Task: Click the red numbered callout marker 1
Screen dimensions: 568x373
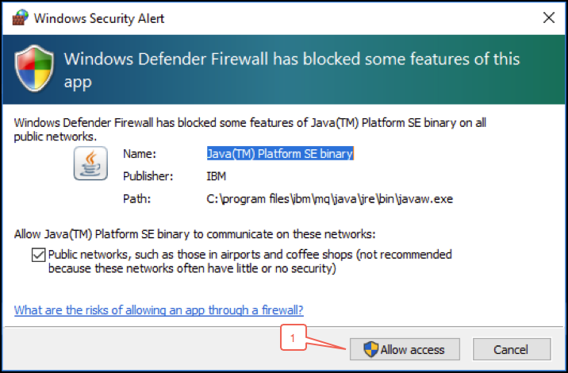Action: point(293,338)
